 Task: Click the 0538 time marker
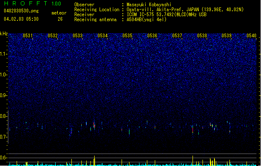[x=202, y=36]
